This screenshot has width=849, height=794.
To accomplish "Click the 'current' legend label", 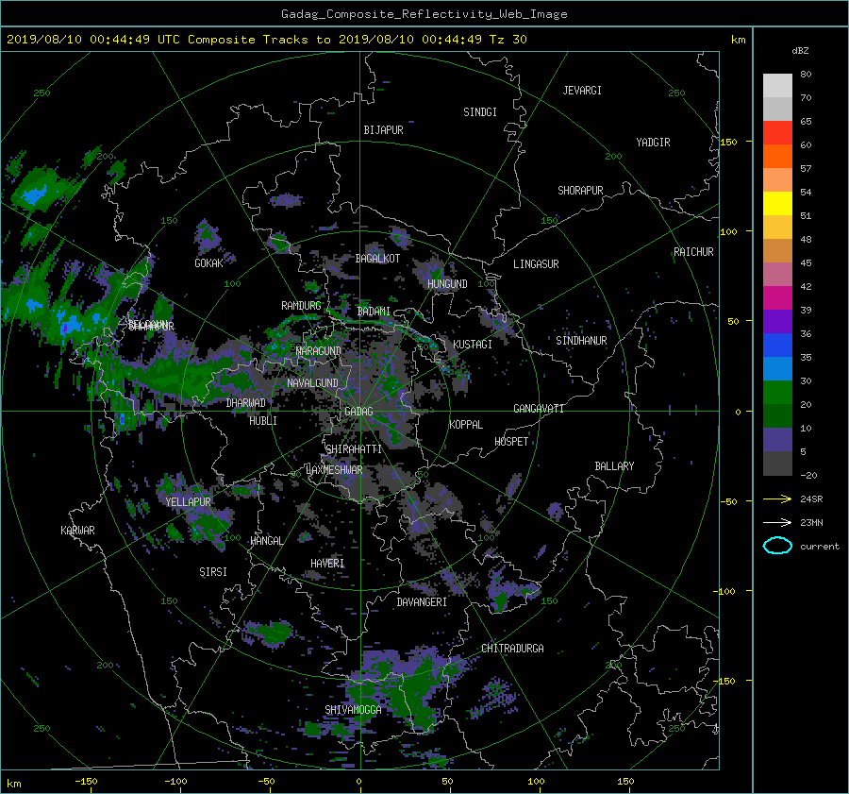I will (x=819, y=547).
